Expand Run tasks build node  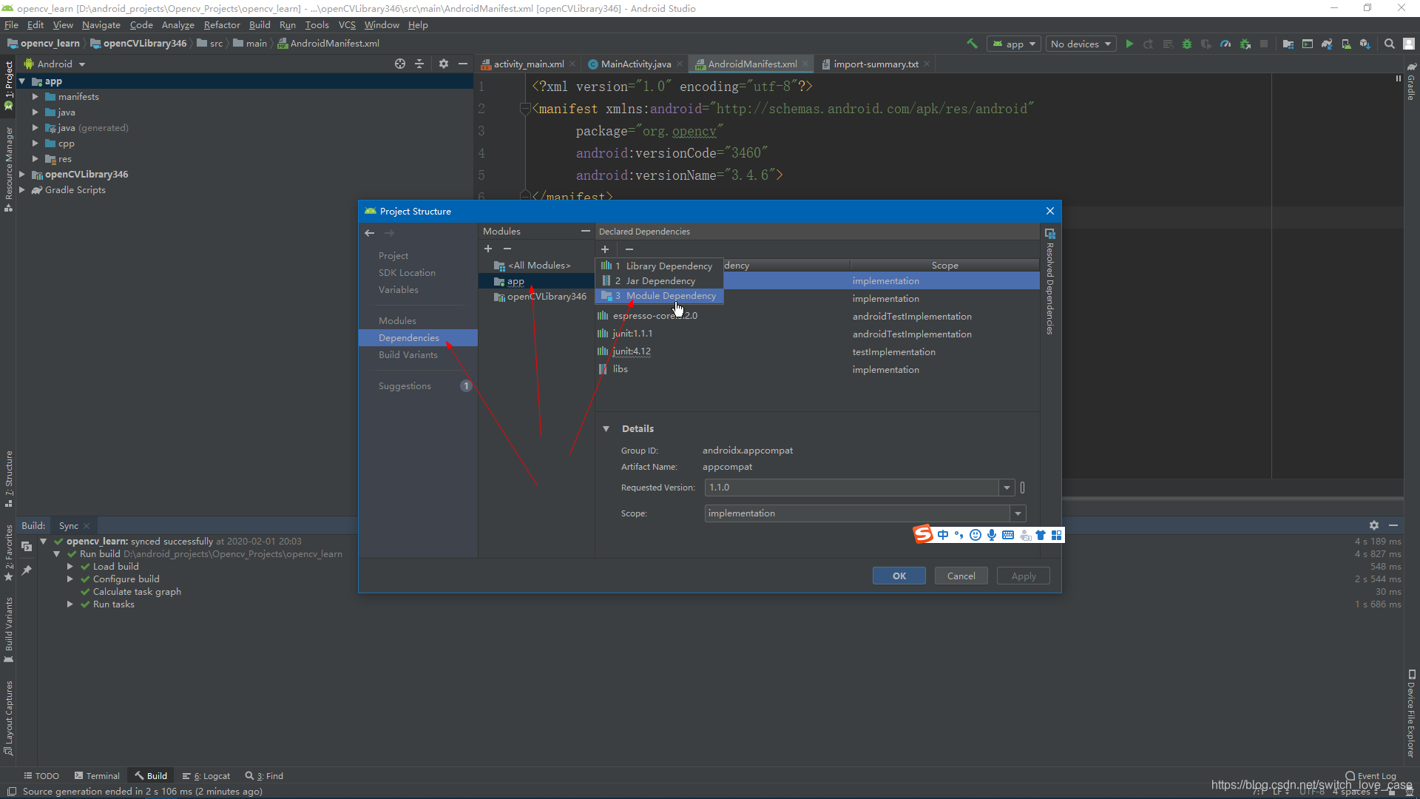[70, 604]
